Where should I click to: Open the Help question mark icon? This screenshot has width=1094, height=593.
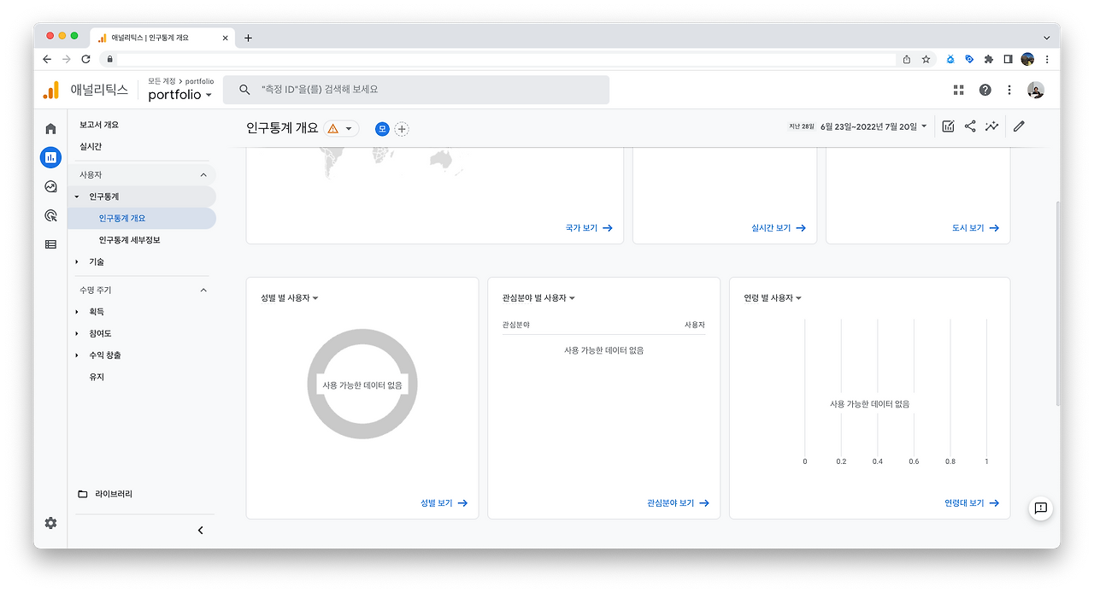click(x=985, y=90)
